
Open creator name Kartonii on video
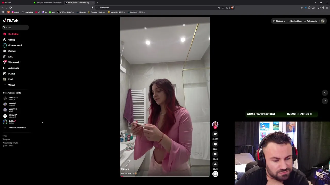(x=125, y=169)
